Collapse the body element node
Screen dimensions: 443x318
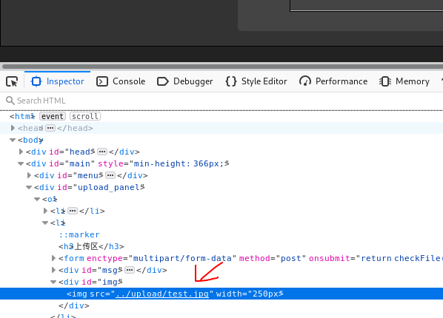[x=13, y=140]
